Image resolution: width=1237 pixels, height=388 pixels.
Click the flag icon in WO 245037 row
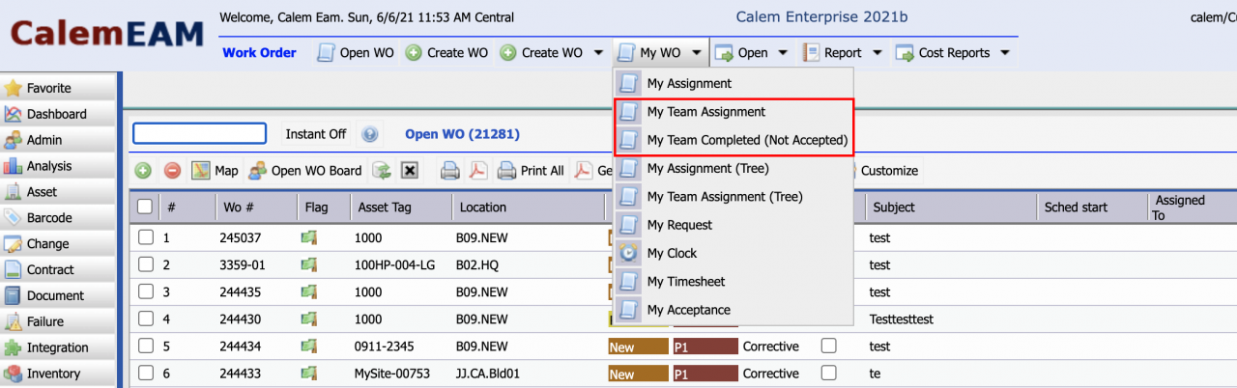[310, 237]
